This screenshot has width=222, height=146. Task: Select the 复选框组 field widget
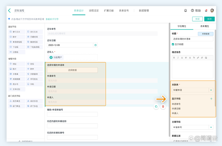34,42
